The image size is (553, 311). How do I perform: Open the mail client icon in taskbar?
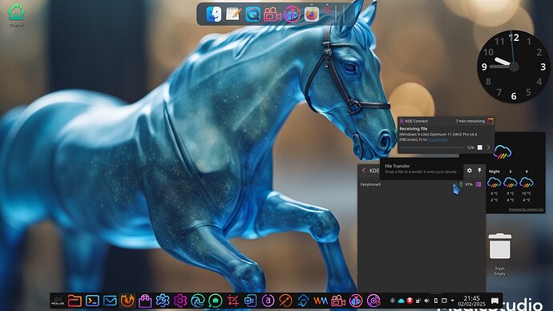pos(110,301)
